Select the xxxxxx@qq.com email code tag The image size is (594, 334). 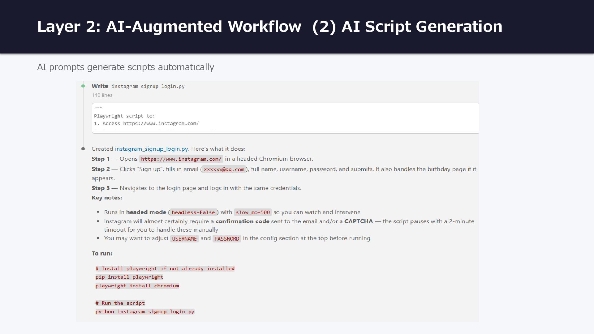coord(224,169)
